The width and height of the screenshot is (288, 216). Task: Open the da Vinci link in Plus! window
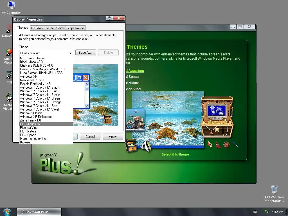click(x=134, y=89)
